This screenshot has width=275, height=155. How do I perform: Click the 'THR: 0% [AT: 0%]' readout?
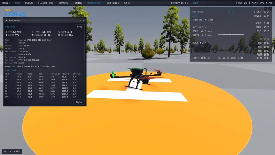(x=203, y=20)
